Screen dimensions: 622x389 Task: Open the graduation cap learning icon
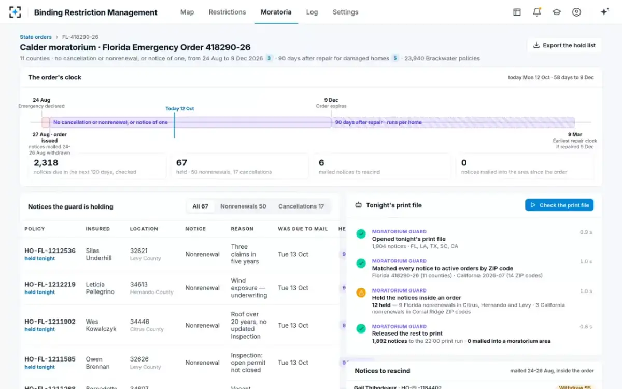point(557,12)
